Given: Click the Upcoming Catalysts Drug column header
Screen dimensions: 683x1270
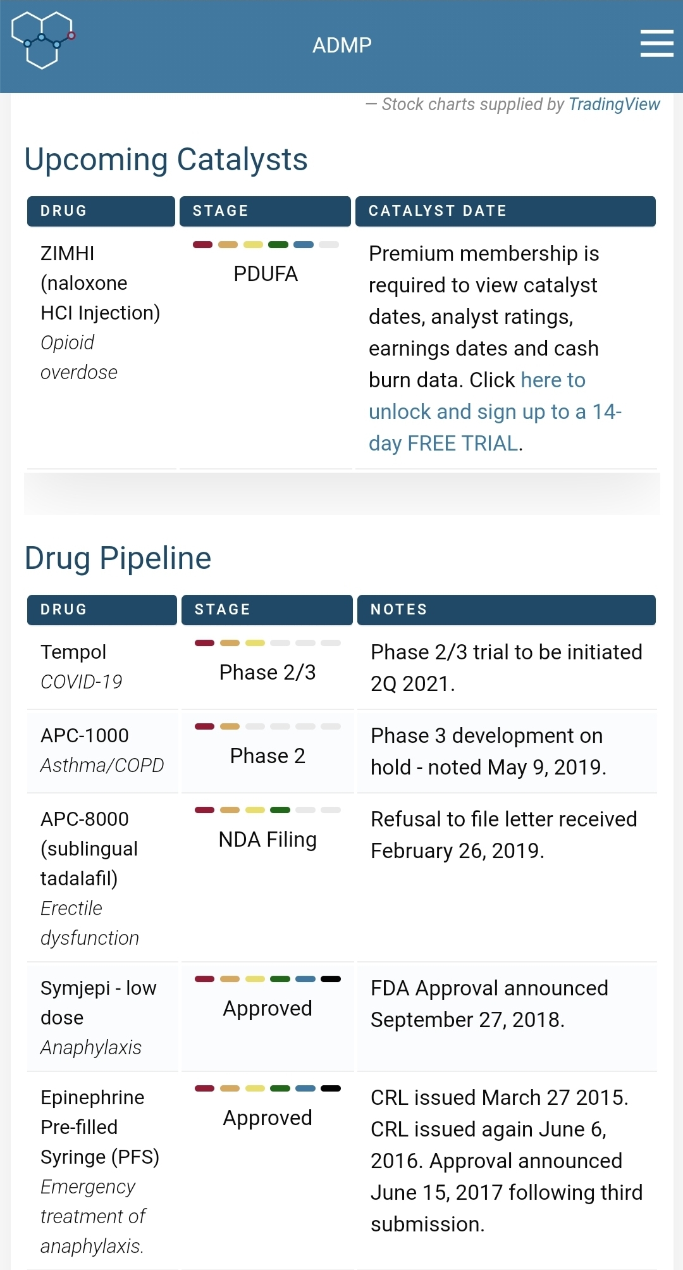Looking at the screenshot, I should pos(101,211).
